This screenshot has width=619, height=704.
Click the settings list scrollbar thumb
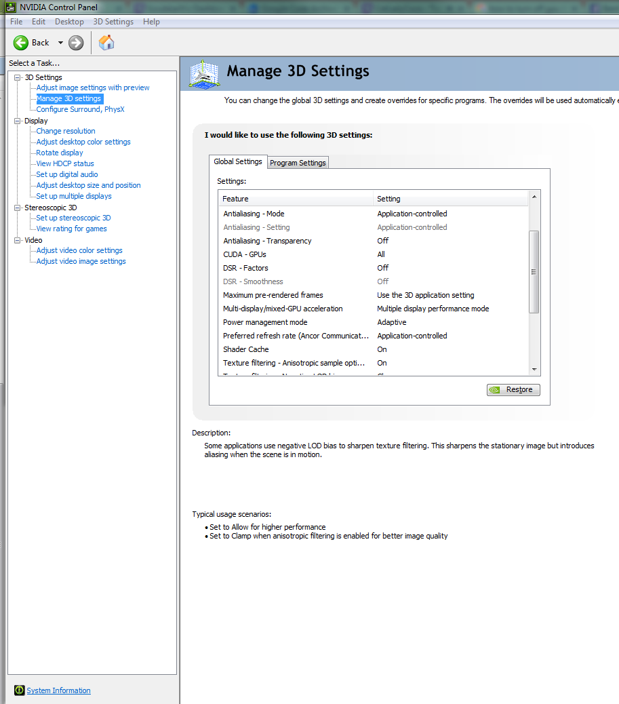pyautogui.click(x=534, y=272)
